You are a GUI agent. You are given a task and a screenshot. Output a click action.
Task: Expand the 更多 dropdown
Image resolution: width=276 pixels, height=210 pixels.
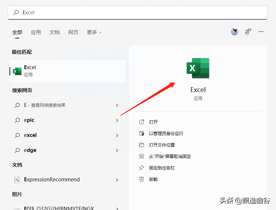pos(94,32)
